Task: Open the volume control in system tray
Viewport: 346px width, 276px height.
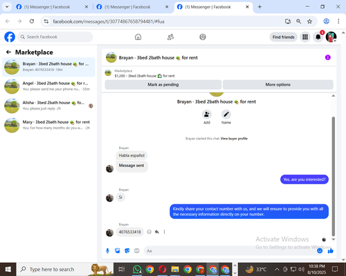Action: tap(301, 269)
